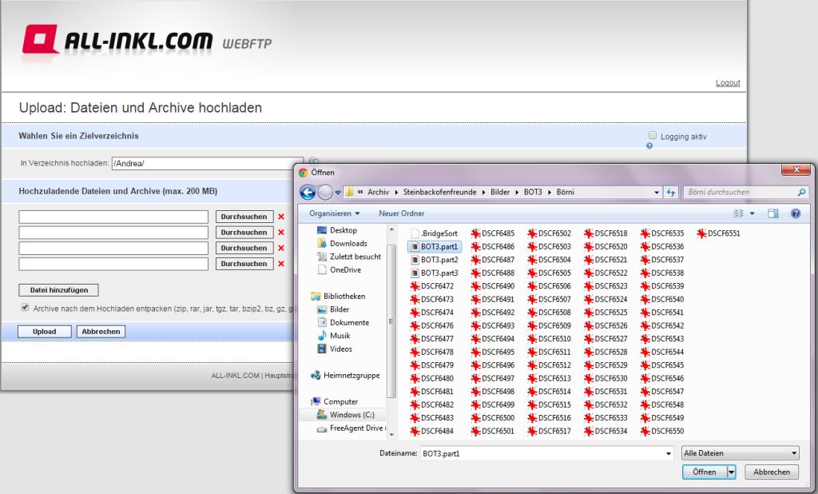This screenshot has height=494, width=818.
Task: Select the BOT3.part2 archive file
Action: [439, 260]
